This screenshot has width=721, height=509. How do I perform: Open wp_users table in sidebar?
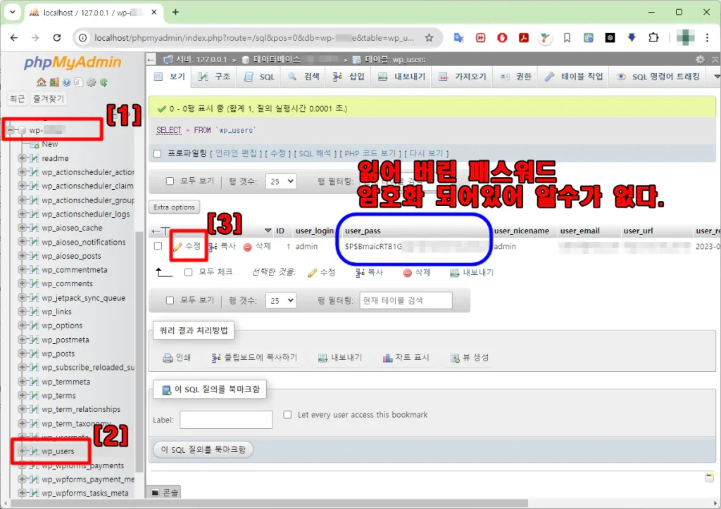coord(57,451)
